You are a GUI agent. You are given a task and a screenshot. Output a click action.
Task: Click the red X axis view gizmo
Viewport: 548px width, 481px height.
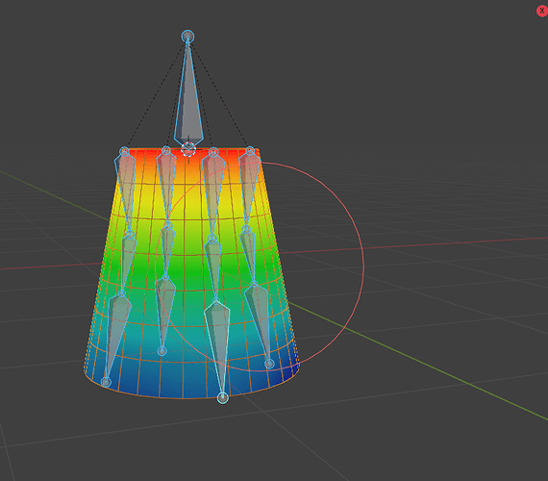click(541, 12)
